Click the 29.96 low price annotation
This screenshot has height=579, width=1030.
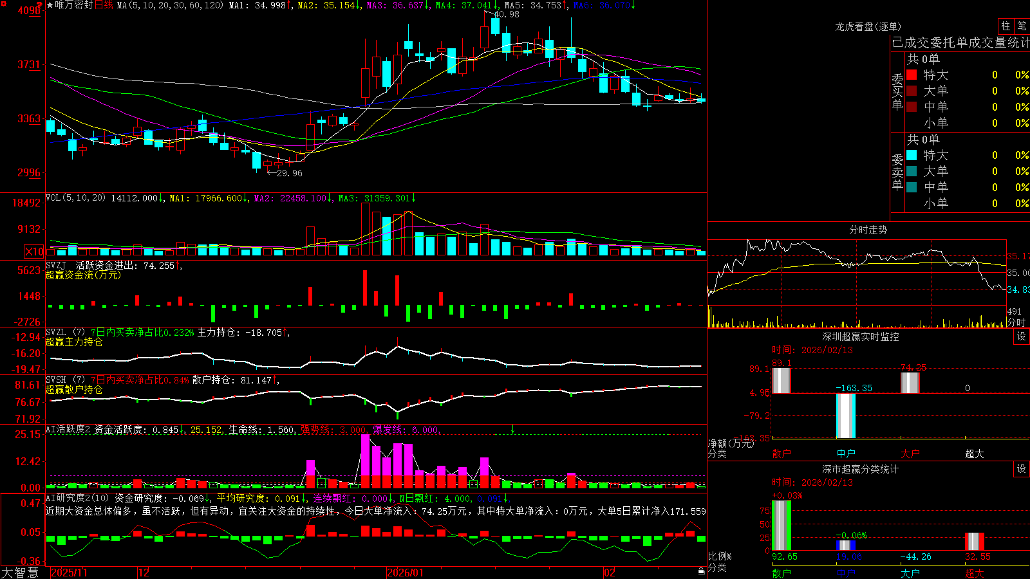[x=290, y=173]
